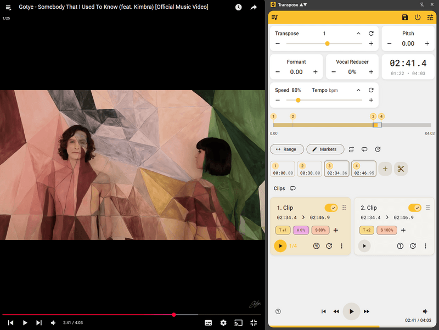The width and height of the screenshot is (439, 330).
Task: Reset the Speed value
Action: (371, 90)
